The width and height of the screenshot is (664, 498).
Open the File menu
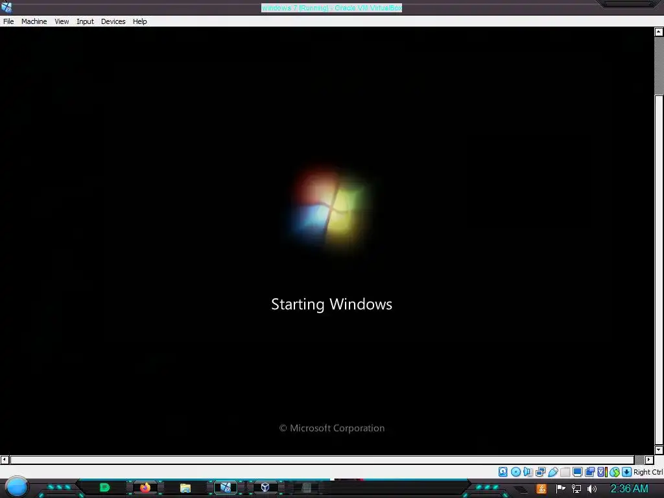[x=8, y=21]
